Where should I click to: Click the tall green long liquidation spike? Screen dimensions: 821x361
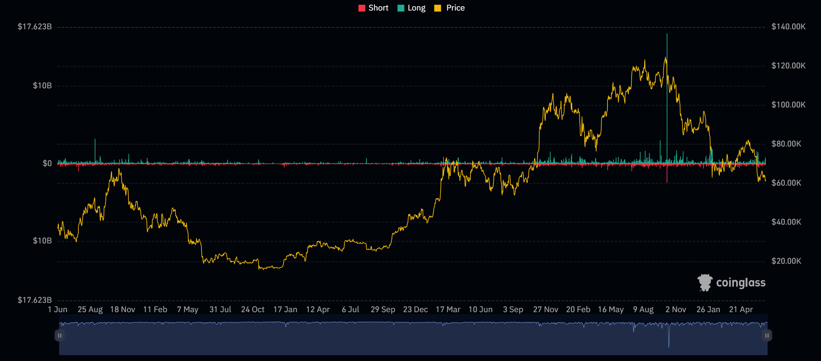667,98
